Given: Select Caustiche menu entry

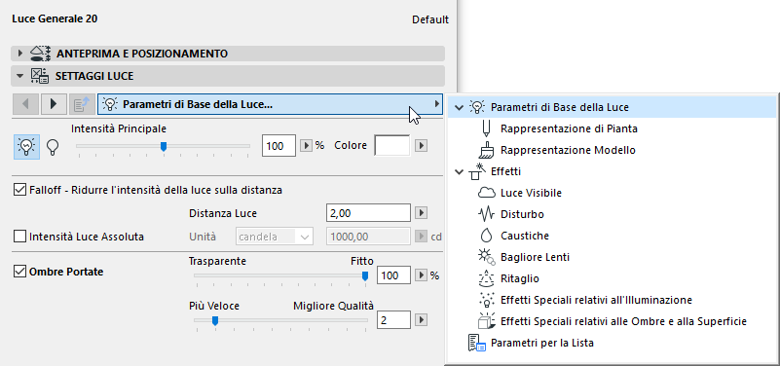Looking at the screenshot, I should pos(525,236).
